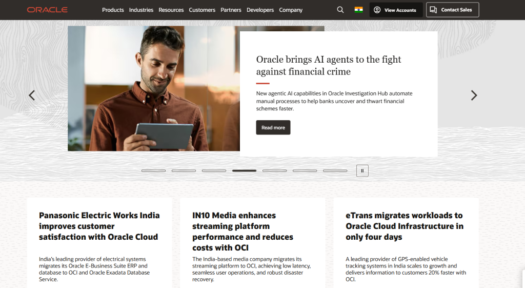
Task: Click 'A leading provider of GPS-enabled' description
Action: coord(406,269)
